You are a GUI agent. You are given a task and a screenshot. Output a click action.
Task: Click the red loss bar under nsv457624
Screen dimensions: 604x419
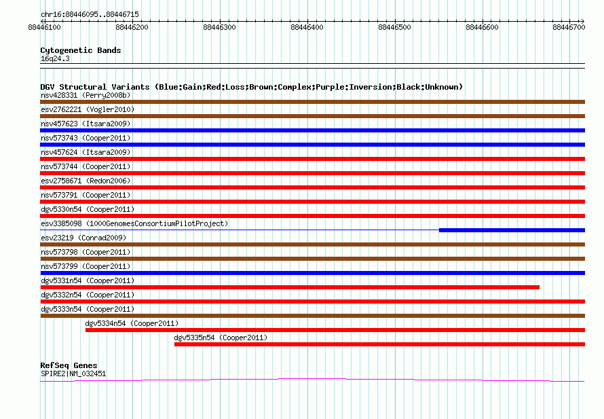point(312,159)
